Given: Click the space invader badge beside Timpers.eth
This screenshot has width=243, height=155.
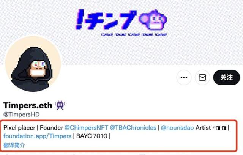Looking at the screenshot, I should (x=60, y=105).
